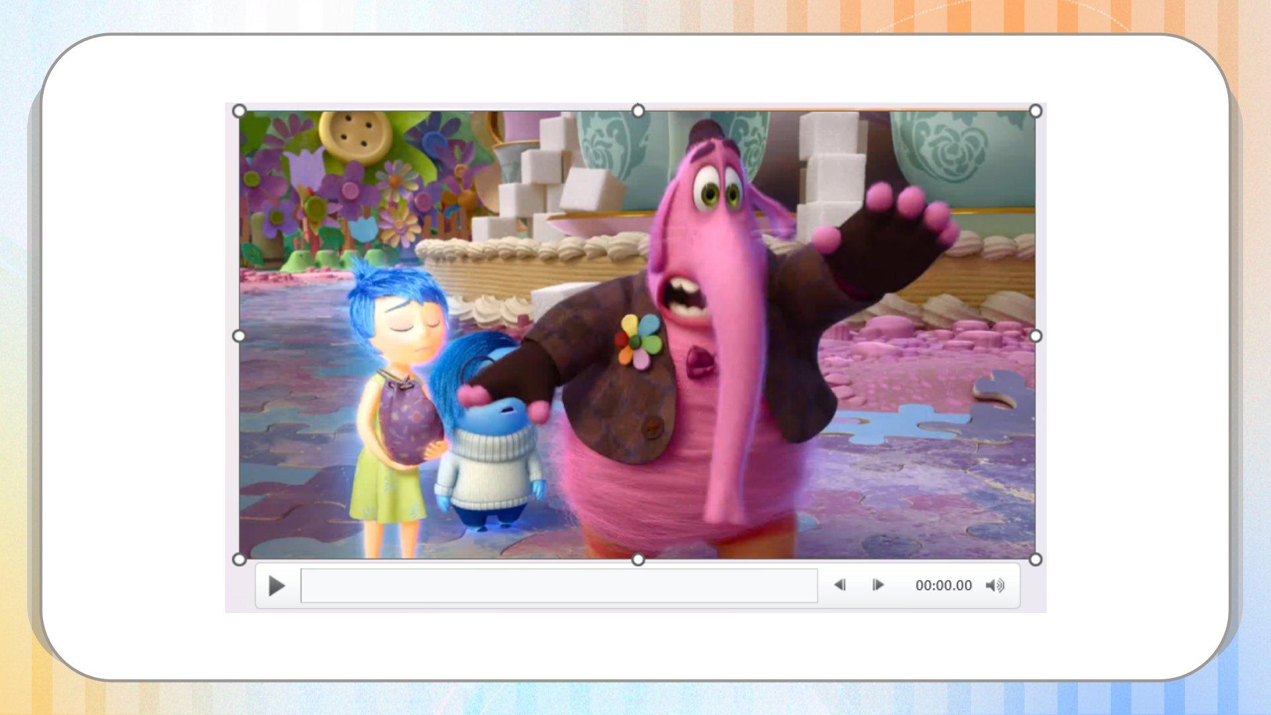Click the rainbow flower pin on jacket

639,341
